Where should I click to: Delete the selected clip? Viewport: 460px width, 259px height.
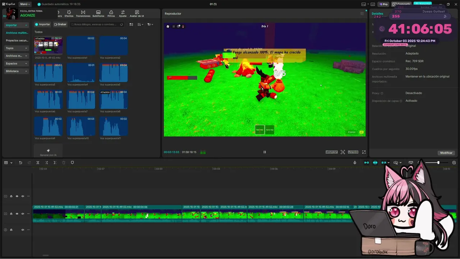64,163
